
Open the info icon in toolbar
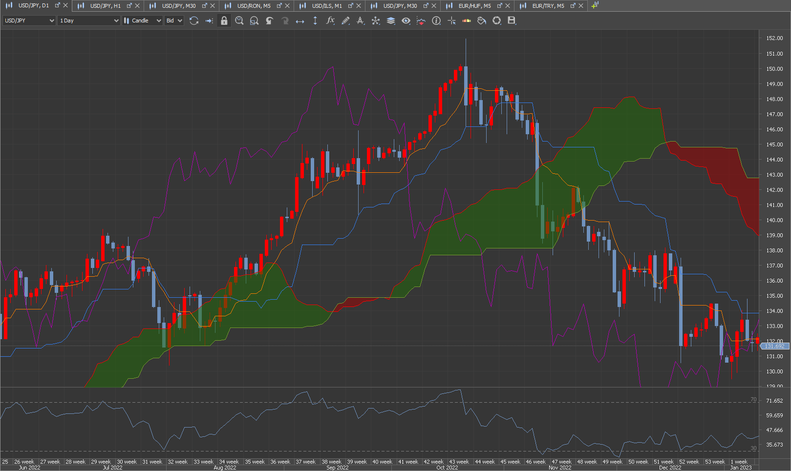click(436, 20)
